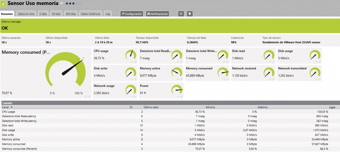Click the flag icon beside sensor title
The image size is (340, 152).
pos(61,3)
